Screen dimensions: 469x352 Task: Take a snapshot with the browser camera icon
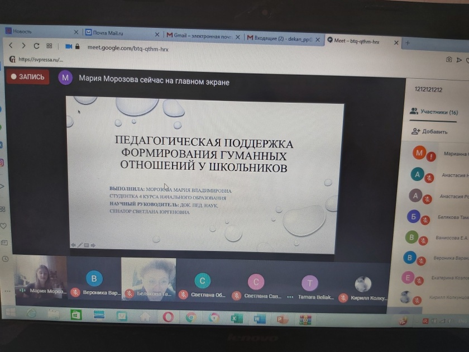tap(449, 60)
